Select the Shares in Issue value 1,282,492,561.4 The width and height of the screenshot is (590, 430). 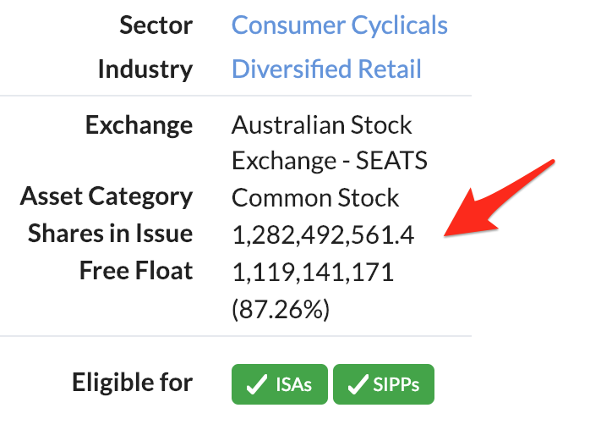click(323, 234)
